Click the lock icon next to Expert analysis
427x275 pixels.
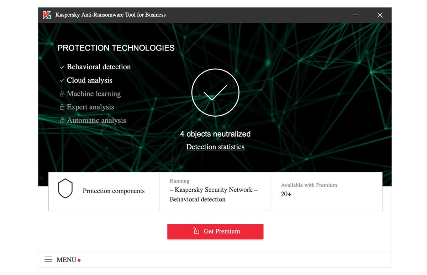pyautogui.click(x=62, y=107)
